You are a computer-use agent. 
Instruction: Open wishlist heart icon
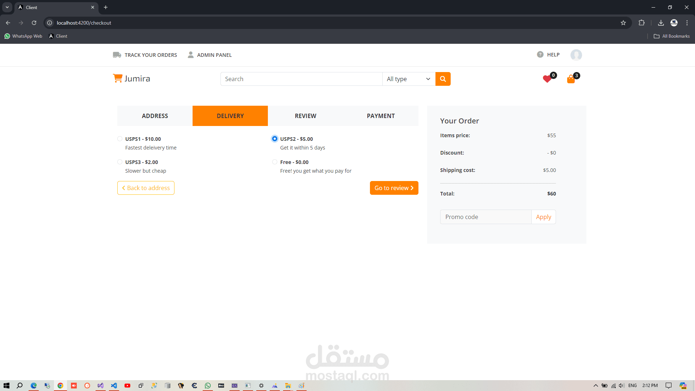(x=547, y=79)
